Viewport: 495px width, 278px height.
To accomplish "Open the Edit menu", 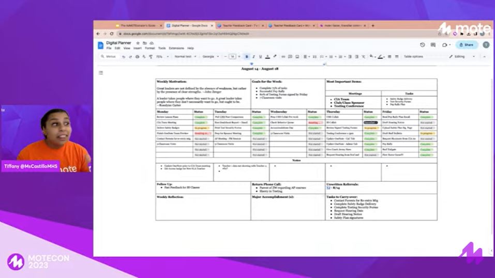I will point(117,48).
